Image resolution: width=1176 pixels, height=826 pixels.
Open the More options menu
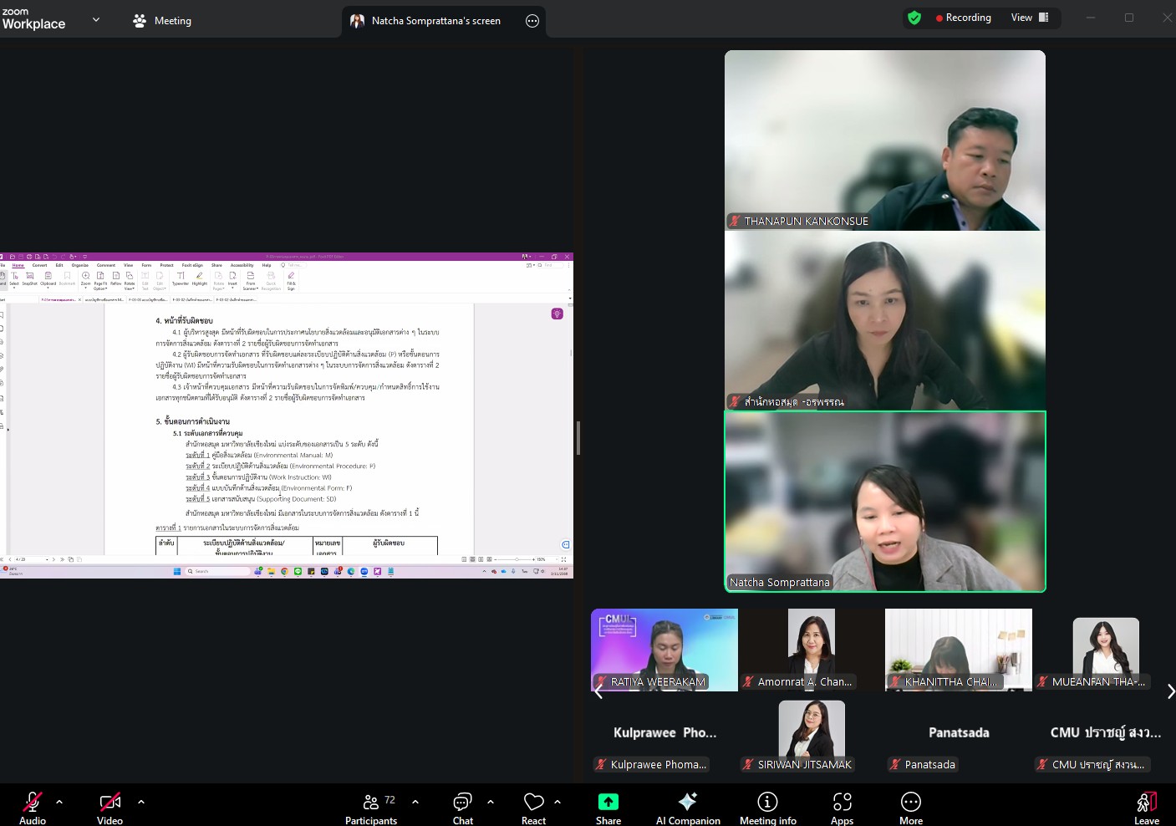(910, 807)
